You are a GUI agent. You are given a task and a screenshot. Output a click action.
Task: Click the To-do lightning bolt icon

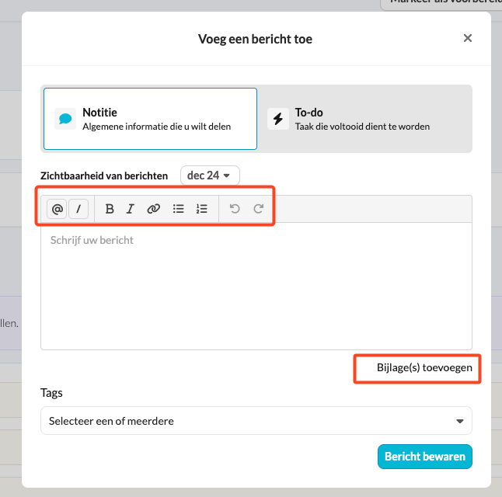click(x=278, y=119)
